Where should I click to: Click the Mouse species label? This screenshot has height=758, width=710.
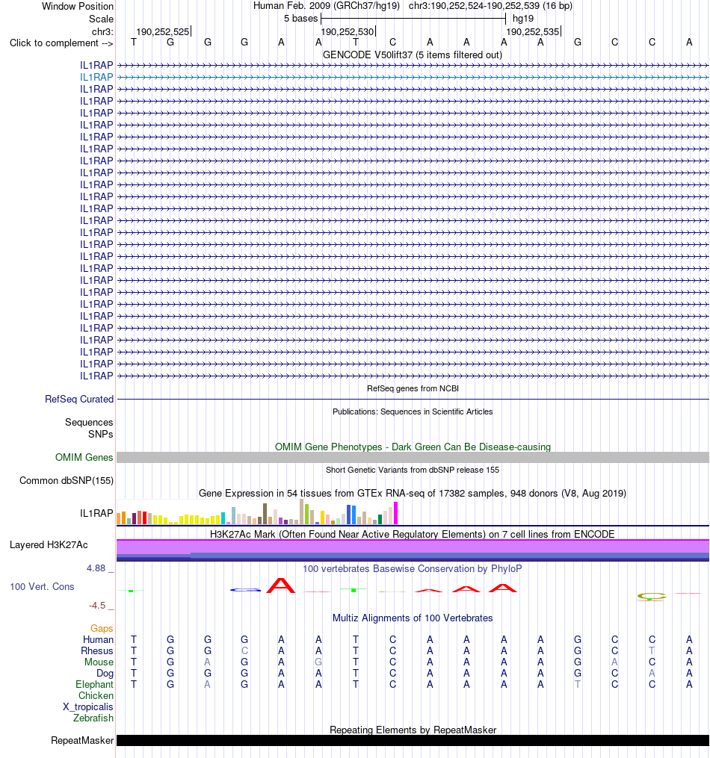[x=99, y=662]
